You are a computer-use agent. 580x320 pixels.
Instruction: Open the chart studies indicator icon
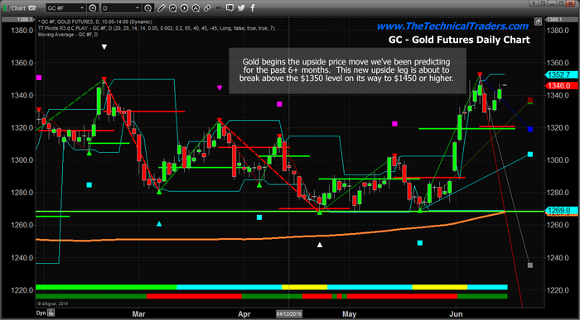(172, 7)
